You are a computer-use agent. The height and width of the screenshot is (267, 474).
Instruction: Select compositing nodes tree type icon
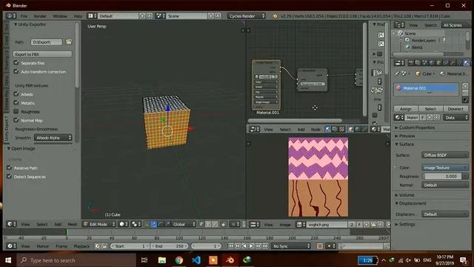click(335, 129)
